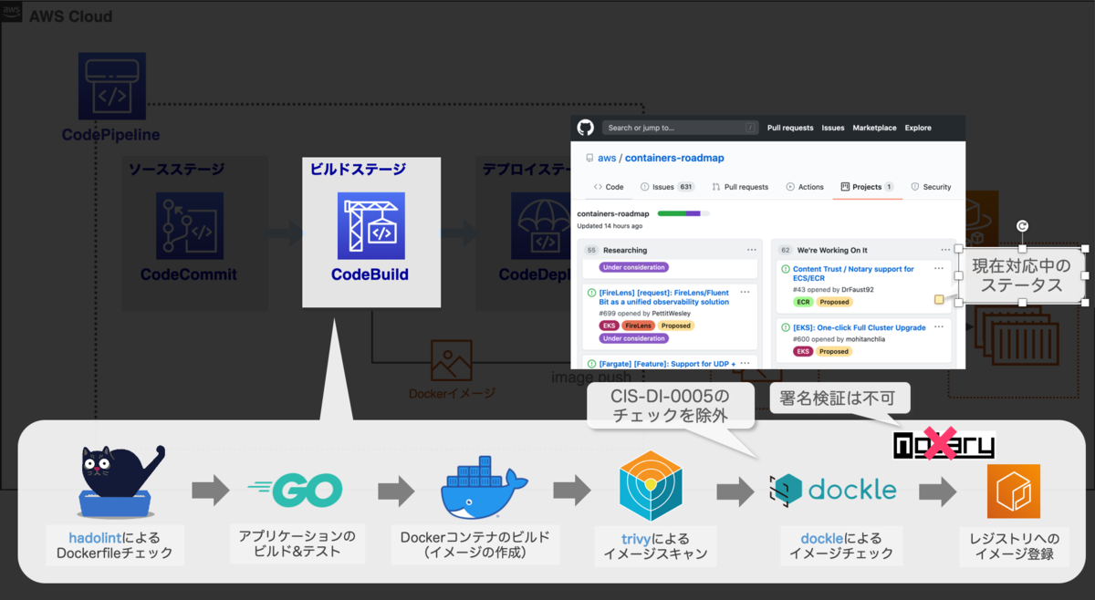Click the callout rotation handle
This screenshot has height=600, width=1095.
pyautogui.click(x=1022, y=225)
